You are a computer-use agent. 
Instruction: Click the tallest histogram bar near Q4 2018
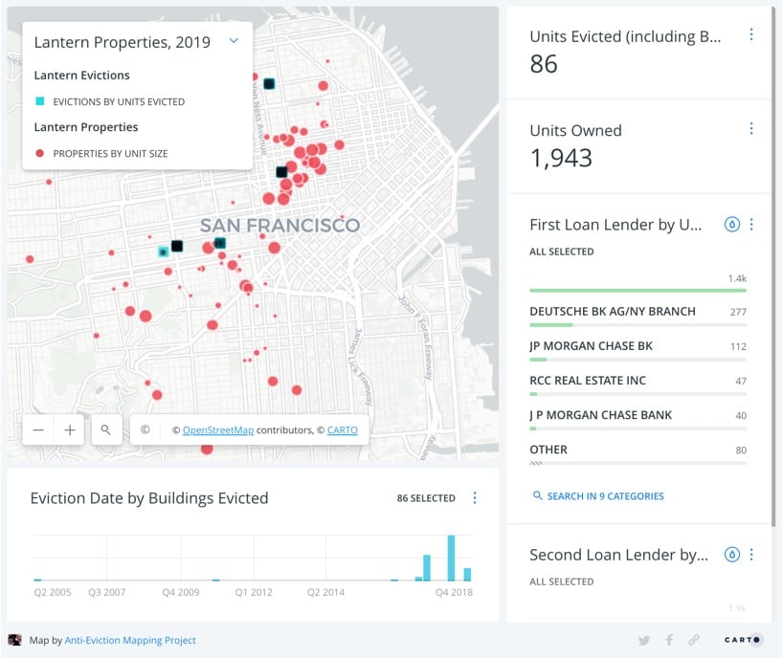(x=451, y=559)
